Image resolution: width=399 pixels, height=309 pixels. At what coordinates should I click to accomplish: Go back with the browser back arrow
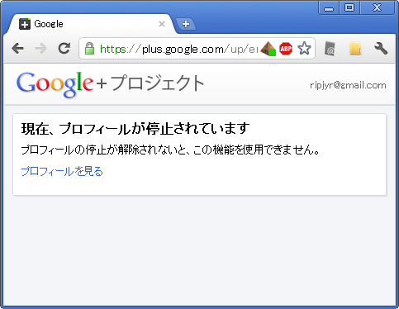18,49
